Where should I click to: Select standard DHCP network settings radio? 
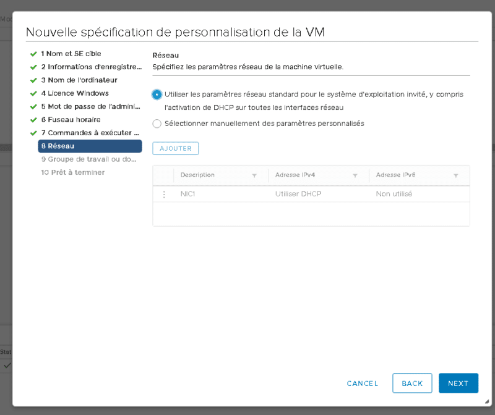coord(157,94)
